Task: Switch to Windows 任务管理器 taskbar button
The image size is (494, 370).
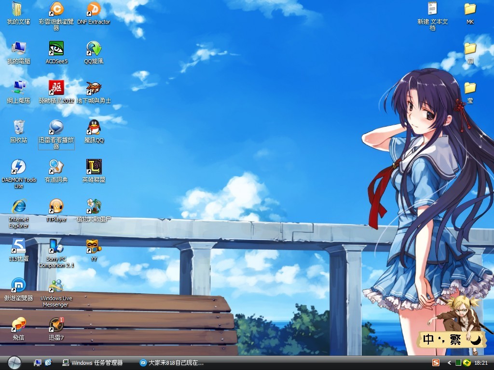Action: point(93,363)
